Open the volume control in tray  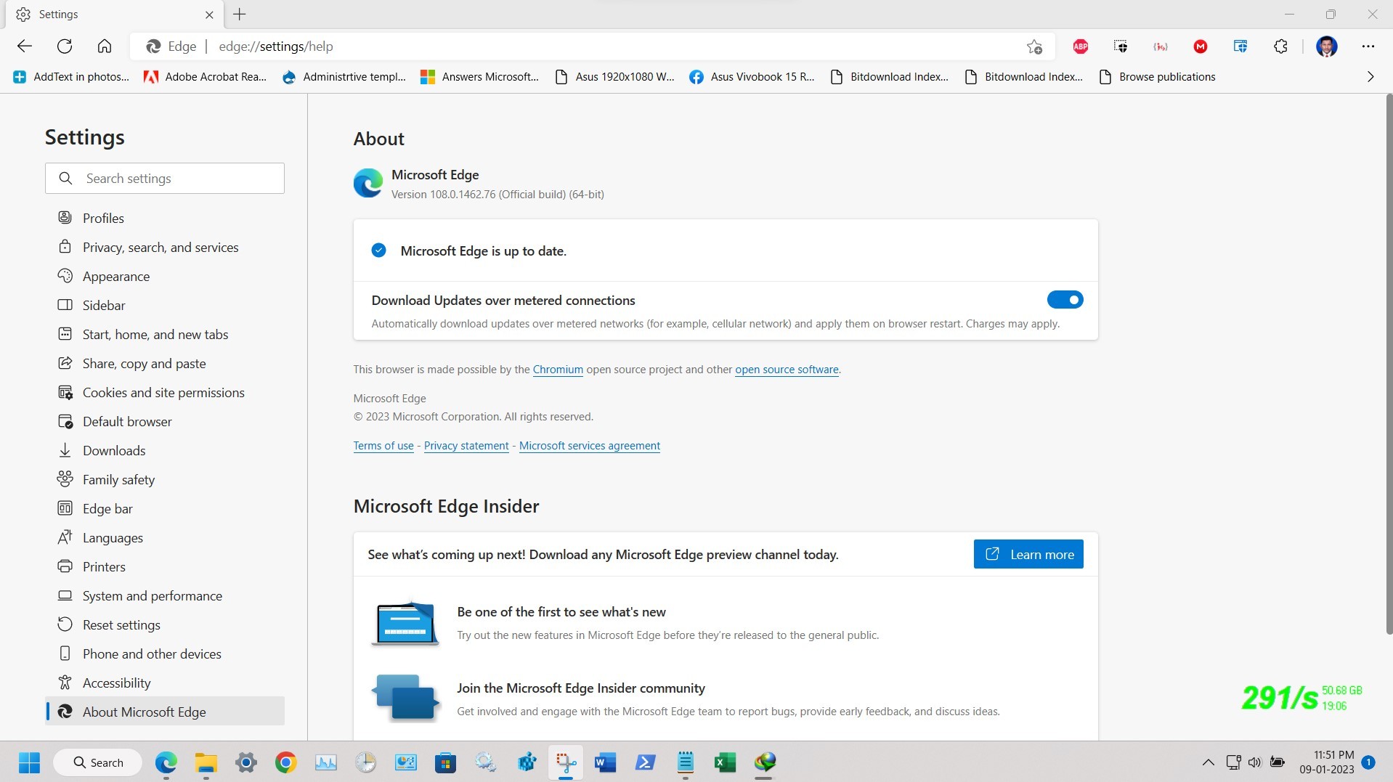coord(1254,762)
